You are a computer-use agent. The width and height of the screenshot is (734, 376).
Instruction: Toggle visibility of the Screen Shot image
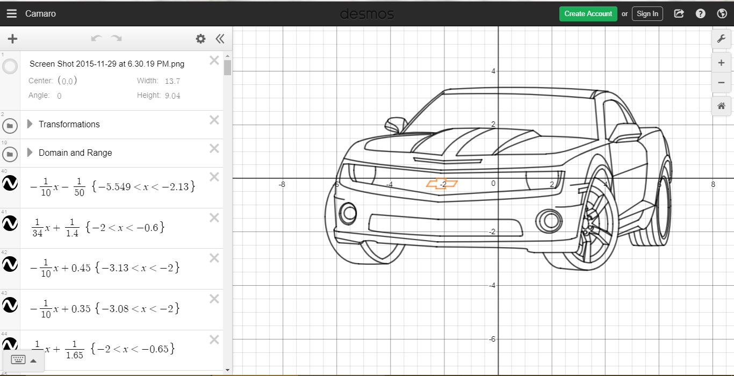click(x=10, y=66)
